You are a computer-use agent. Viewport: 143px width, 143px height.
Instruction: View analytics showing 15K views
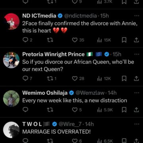[x=104, y=40]
